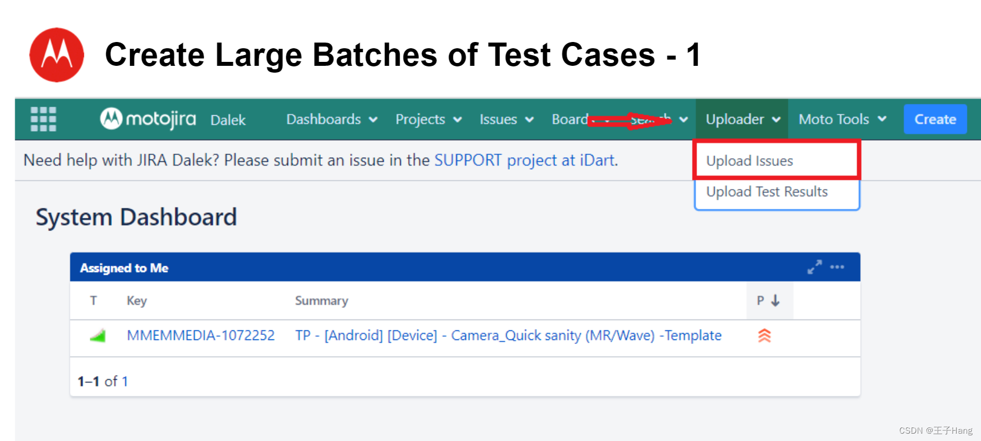Expand the Projects dropdown
981x441 pixels.
(429, 119)
